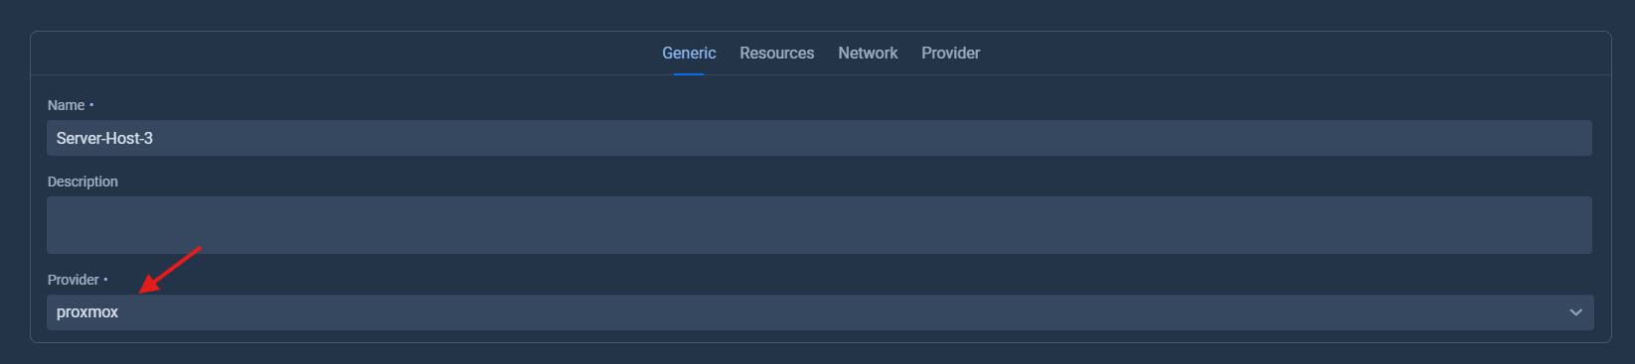Switch to the Generic tab
Image resolution: width=1635 pixels, height=364 pixels.
(689, 54)
